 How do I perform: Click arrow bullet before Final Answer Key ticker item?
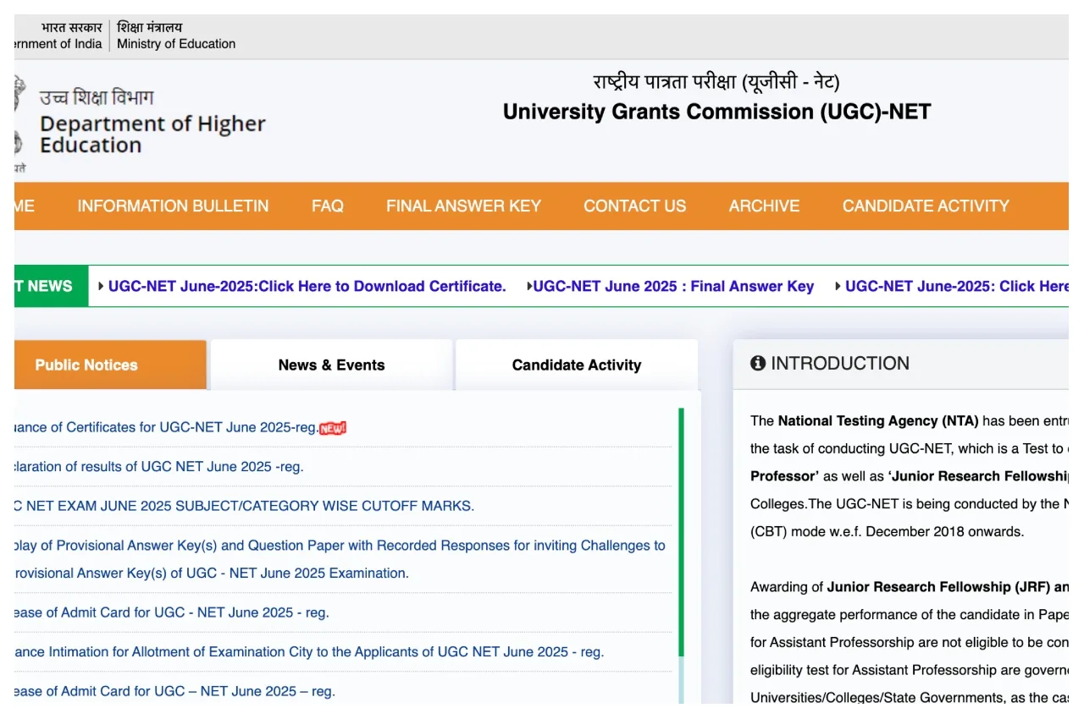[529, 287]
